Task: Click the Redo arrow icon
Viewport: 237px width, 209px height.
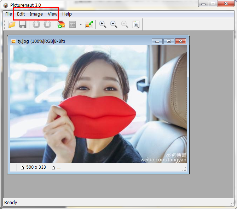Action: point(47,24)
